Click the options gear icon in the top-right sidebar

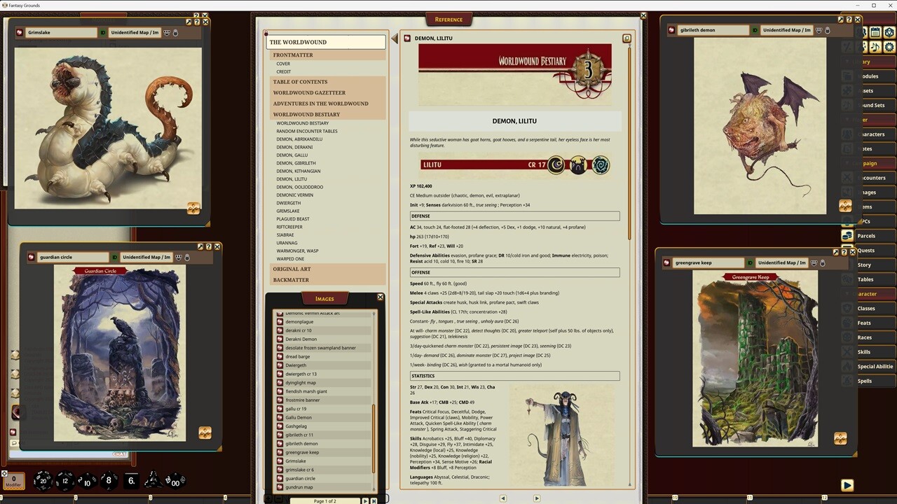click(x=889, y=47)
